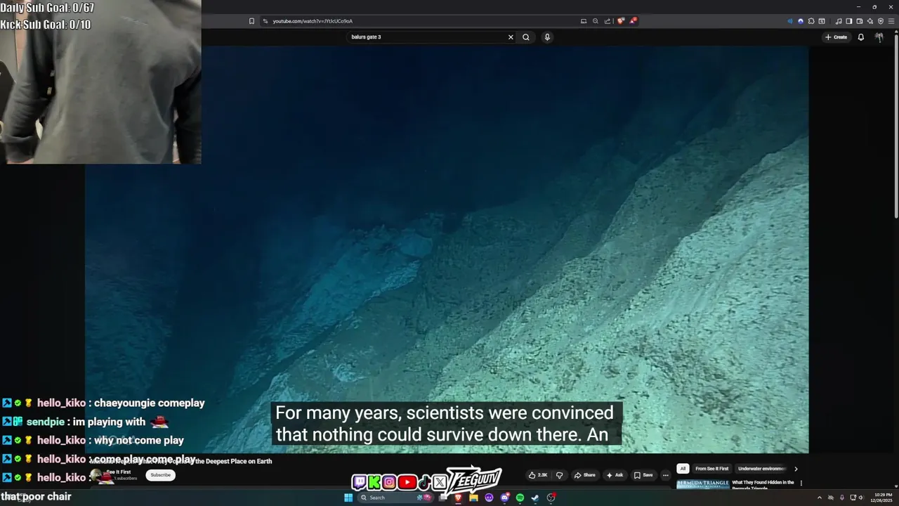
Task: Open options menu for Bermuda Triangle video
Action: (x=801, y=483)
